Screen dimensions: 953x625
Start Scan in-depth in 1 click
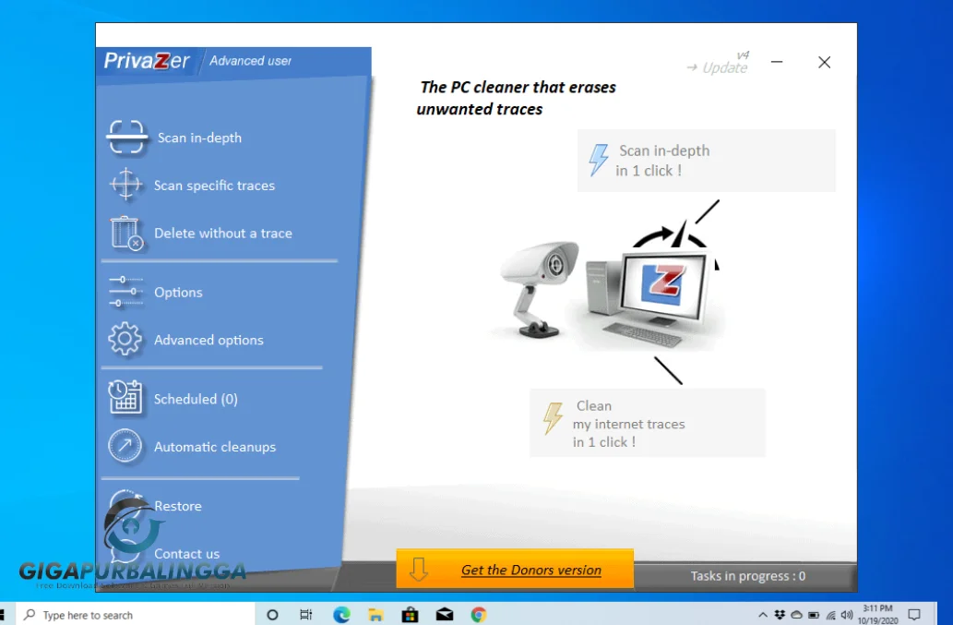click(x=707, y=161)
